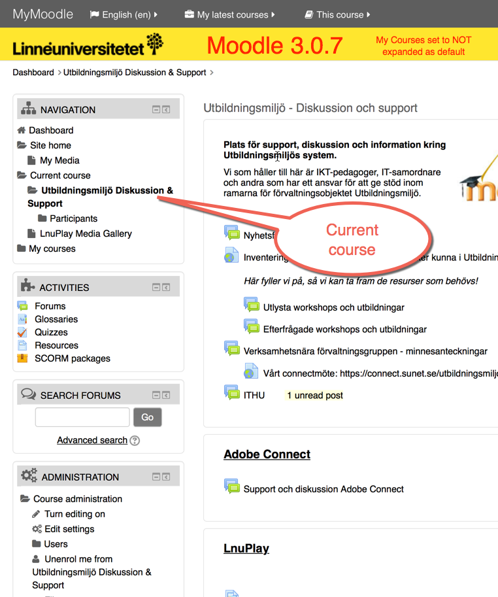Click the Turn editing on pencil icon
Screen dimensions: 498x597
36,514
